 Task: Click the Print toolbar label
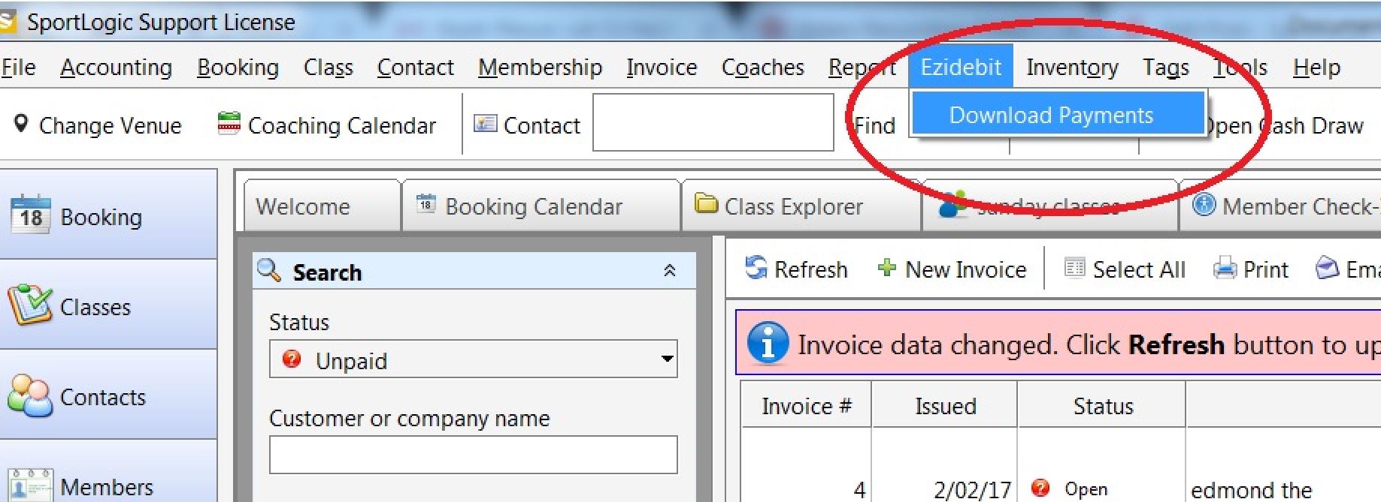(1266, 269)
